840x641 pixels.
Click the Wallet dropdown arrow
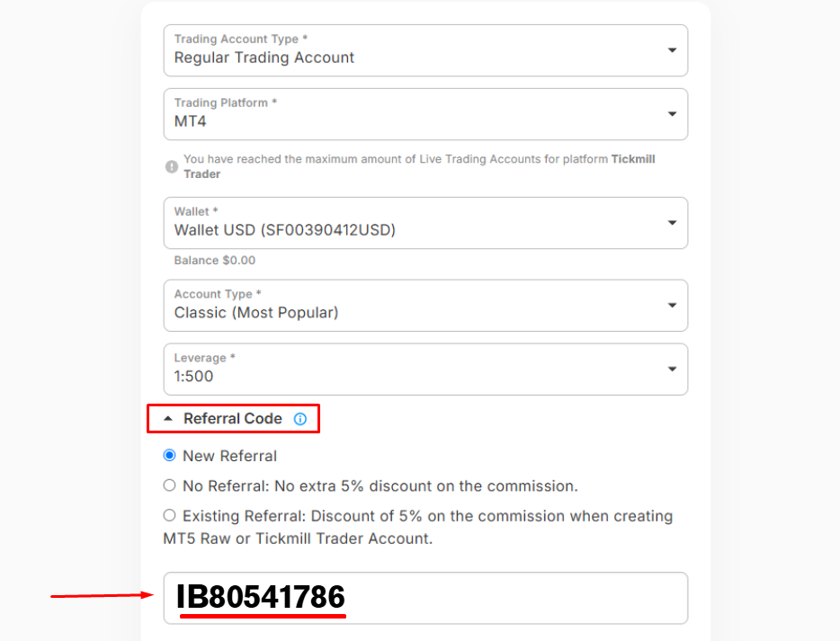pyautogui.click(x=672, y=223)
